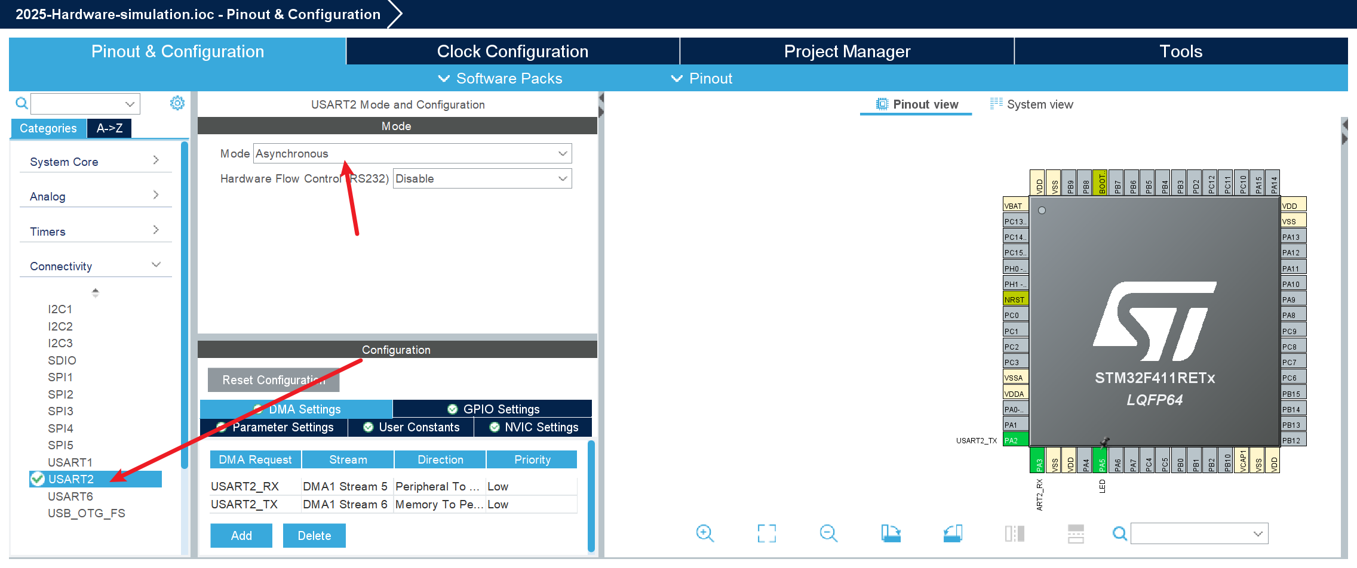This screenshot has width=1357, height=568.
Task: Collapse the Connectivity category
Action: (96, 266)
